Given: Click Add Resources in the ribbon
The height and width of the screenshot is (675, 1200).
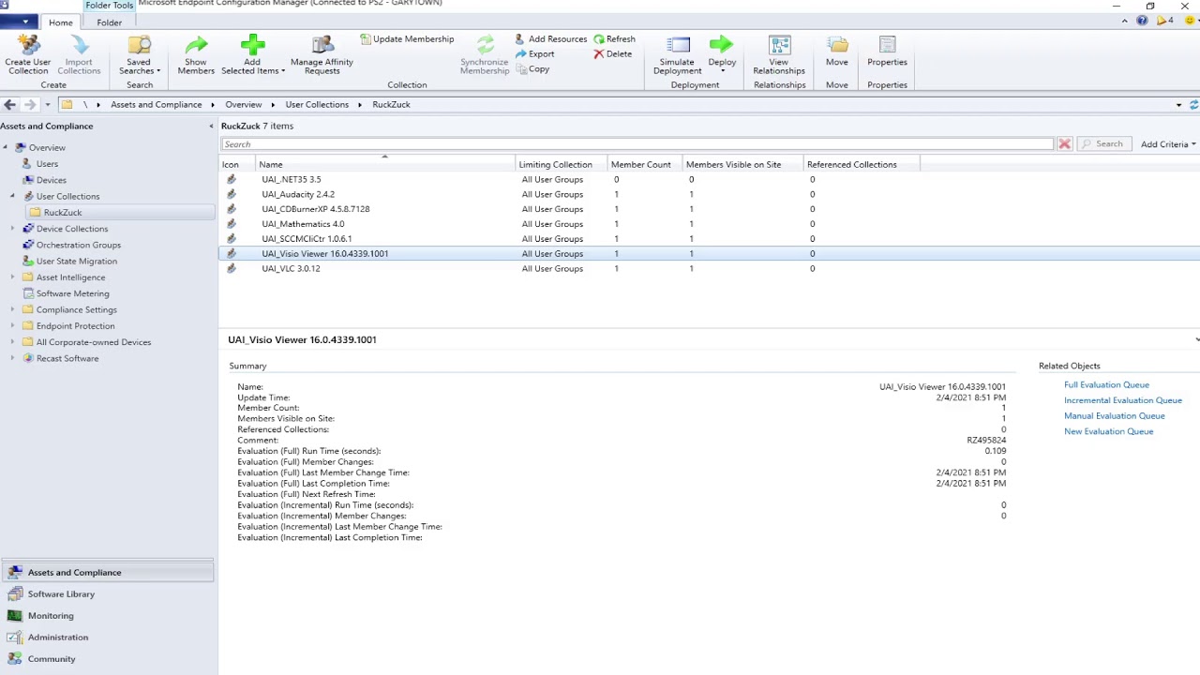Looking at the screenshot, I should tap(551, 39).
